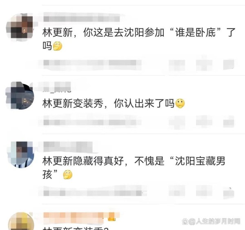The image size is (245, 230).
Task: Click the thinking emoji after 沈阳宝藏男孩
Action: (x=68, y=174)
